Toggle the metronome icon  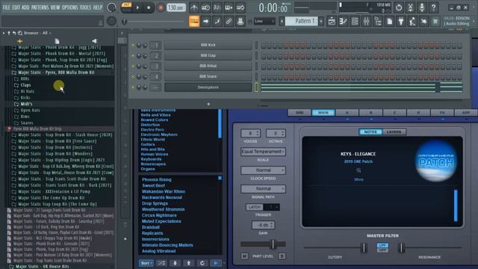point(194,7)
